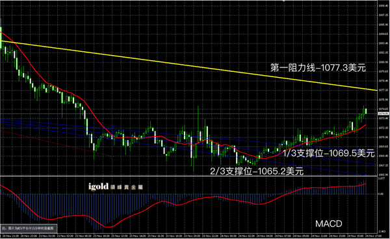This screenshot has width=390, height=239.
Task: Click the 23 Nov 12:00 time axis label
Action: tap(120, 236)
